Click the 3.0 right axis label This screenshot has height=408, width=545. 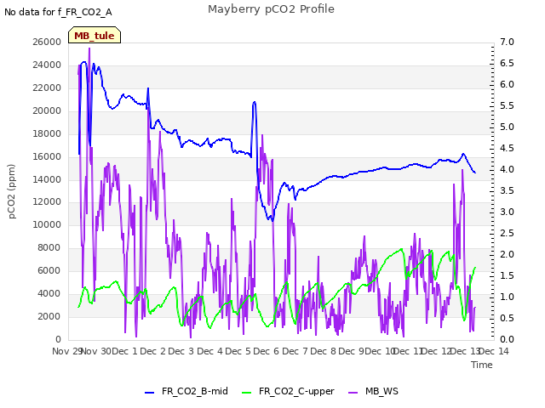click(x=507, y=212)
